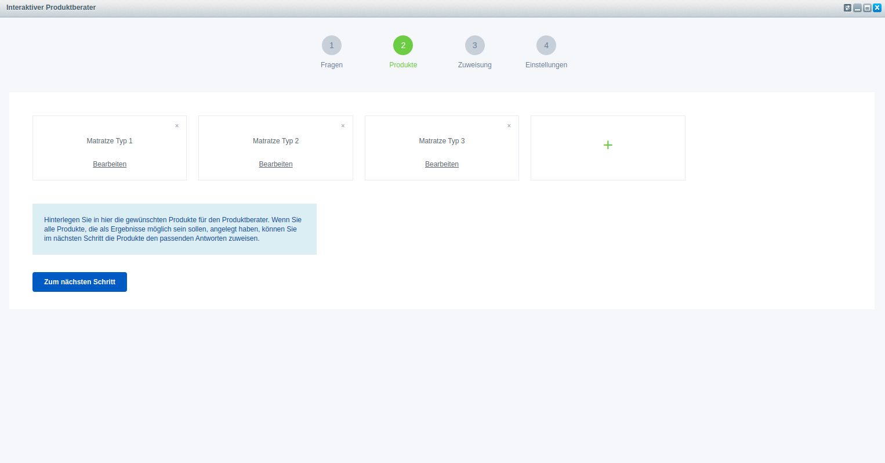This screenshot has width=885, height=463.
Task: Minimize the Interaktiver Produktberater window
Action: click(857, 8)
